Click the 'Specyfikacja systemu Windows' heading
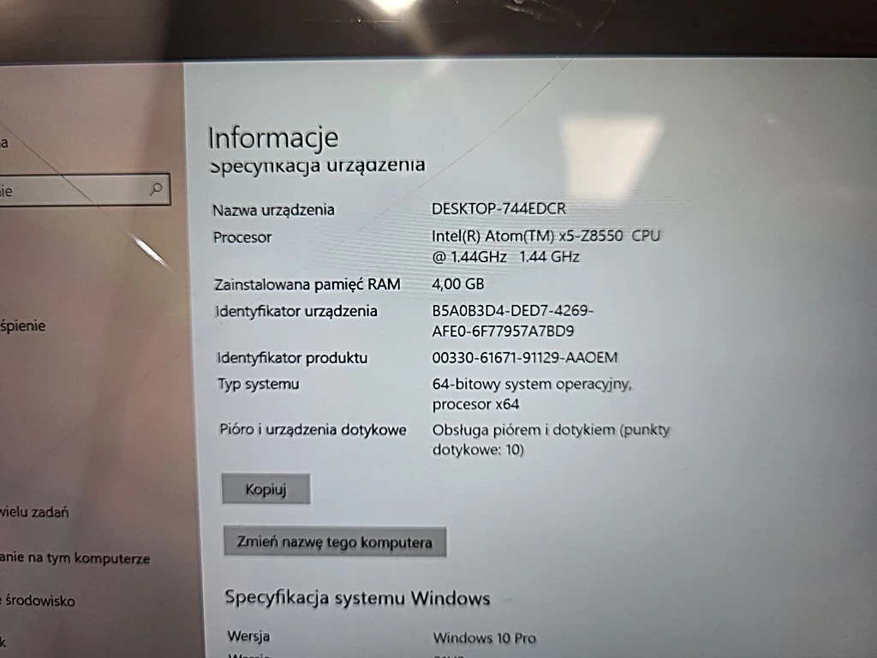877x658 pixels. [357, 597]
